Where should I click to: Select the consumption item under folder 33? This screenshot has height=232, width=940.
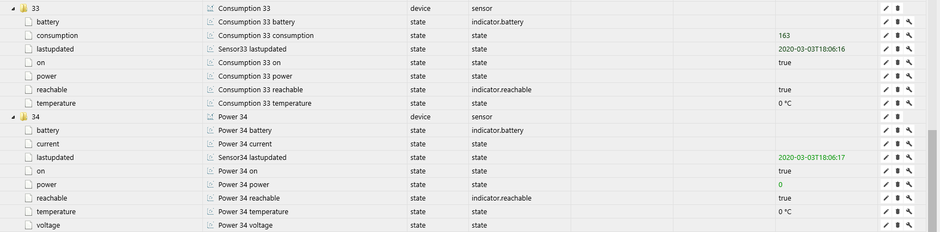(57, 35)
